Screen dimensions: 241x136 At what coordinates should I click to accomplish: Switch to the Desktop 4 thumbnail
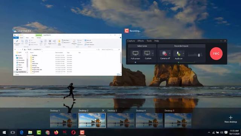point(149,120)
